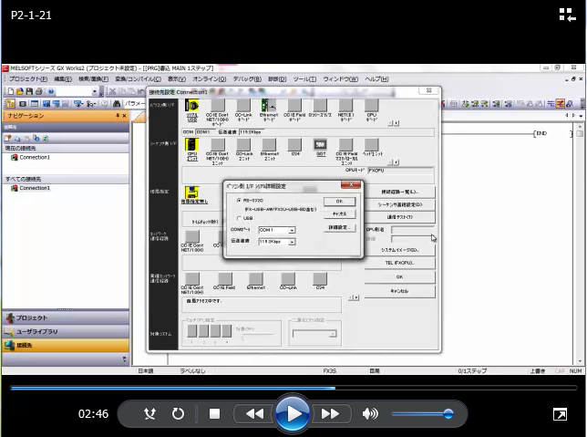Select the Ethernet unit icon in PLC-side I/F row

[x=269, y=145]
